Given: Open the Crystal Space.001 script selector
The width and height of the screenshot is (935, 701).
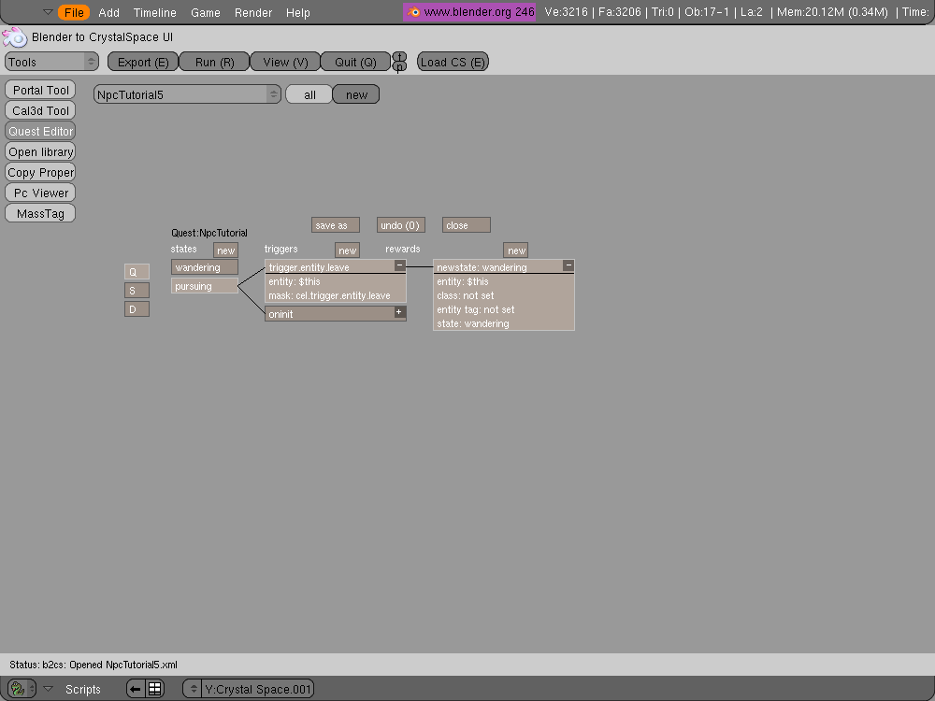Looking at the screenshot, I should (249, 689).
